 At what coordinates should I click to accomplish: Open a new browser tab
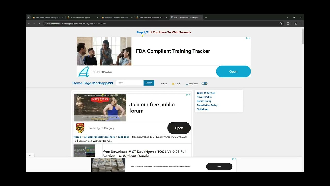[x=206, y=17]
